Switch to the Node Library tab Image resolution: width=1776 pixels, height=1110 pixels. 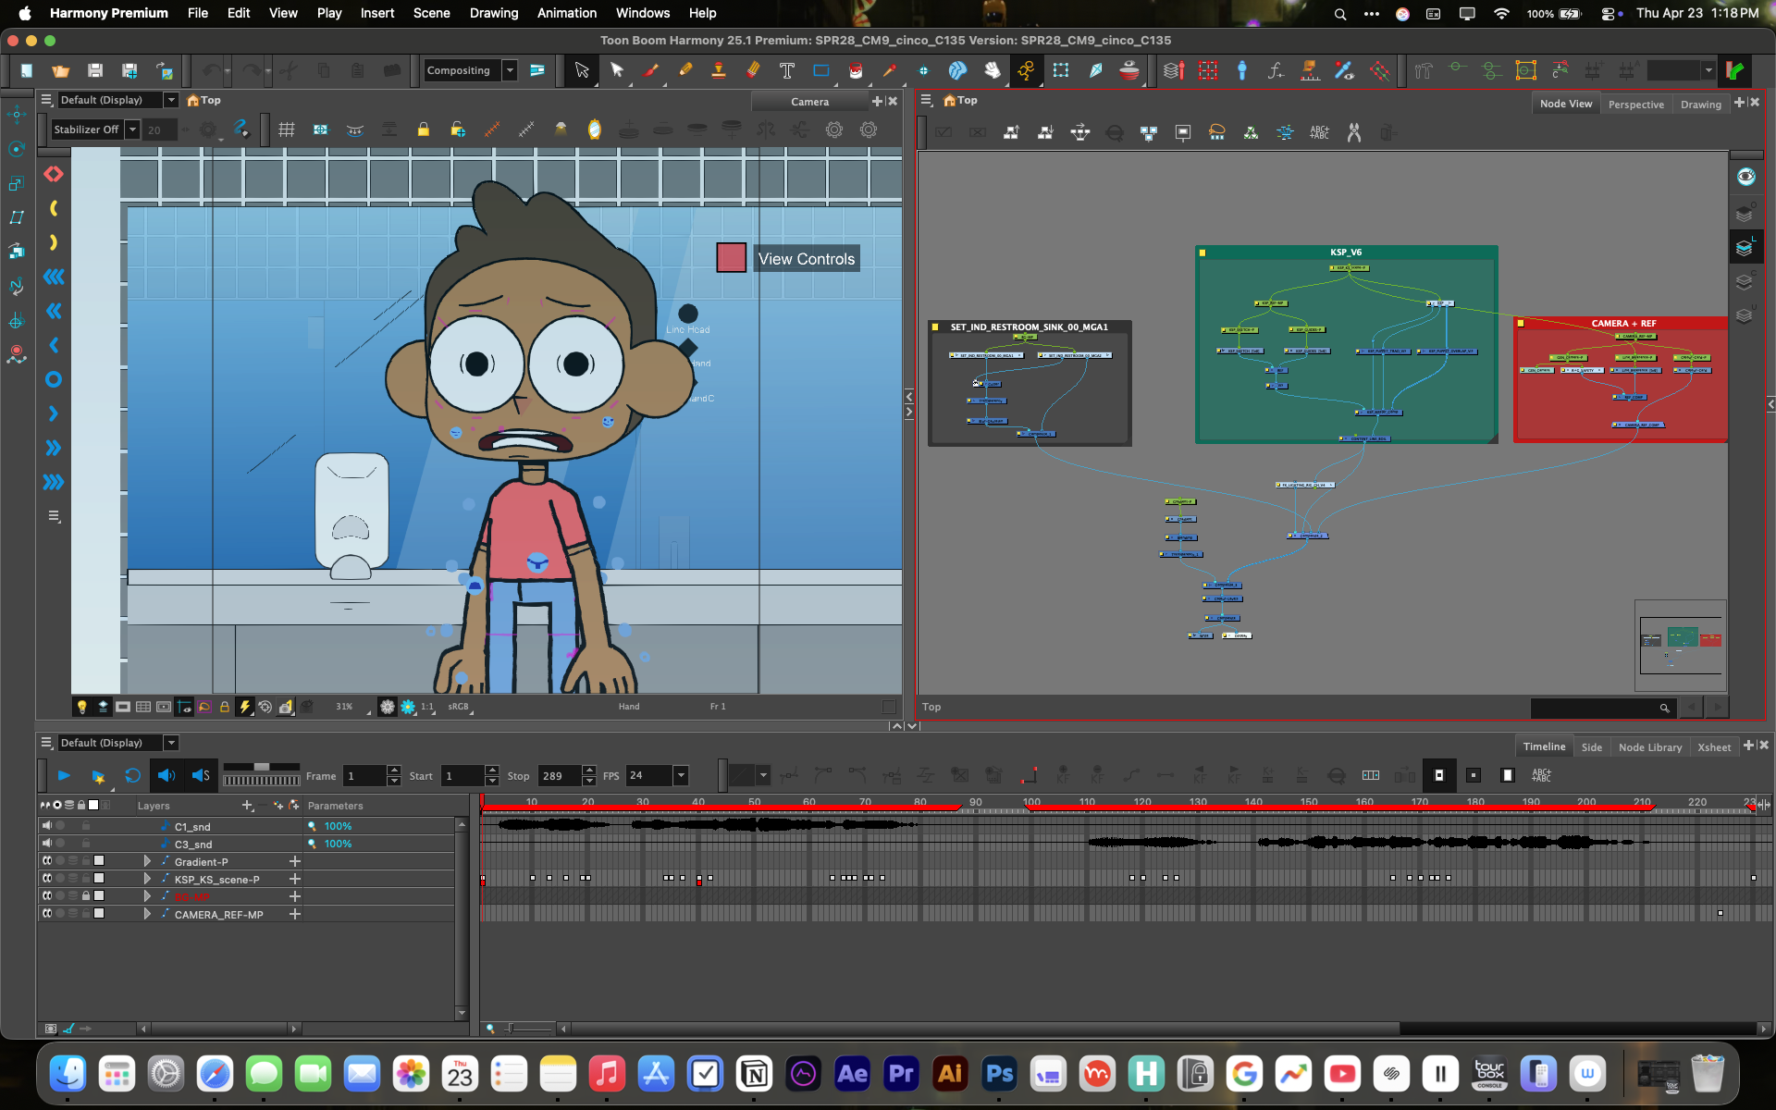tap(1650, 747)
